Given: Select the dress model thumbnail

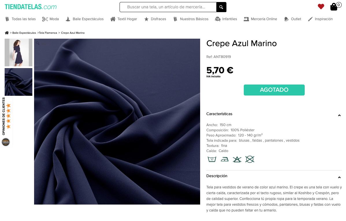Looking at the screenshot, I should [18, 53].
